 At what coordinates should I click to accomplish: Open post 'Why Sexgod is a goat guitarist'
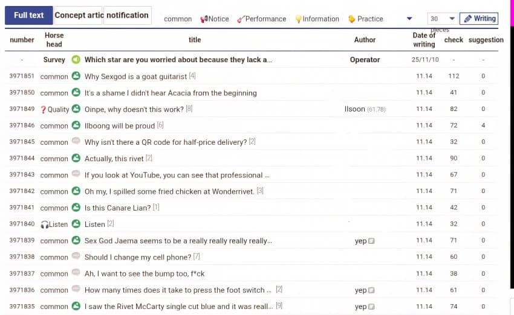click(135, 76)
